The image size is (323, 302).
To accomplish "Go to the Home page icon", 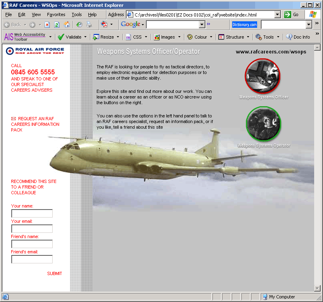I will (x=67, y=25).
